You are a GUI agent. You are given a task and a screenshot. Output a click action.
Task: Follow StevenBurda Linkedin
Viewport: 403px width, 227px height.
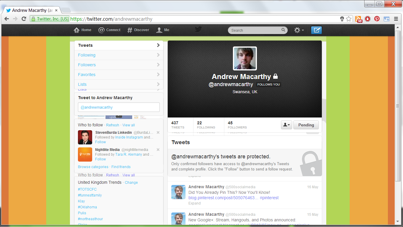[x=100, y=142]
